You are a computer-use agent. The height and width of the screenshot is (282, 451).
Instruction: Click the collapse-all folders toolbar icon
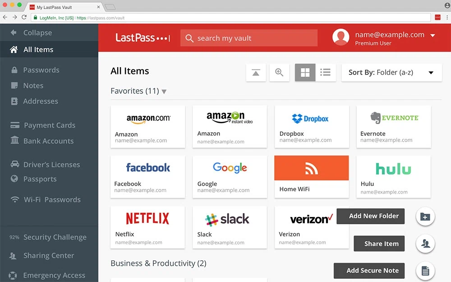256,73
